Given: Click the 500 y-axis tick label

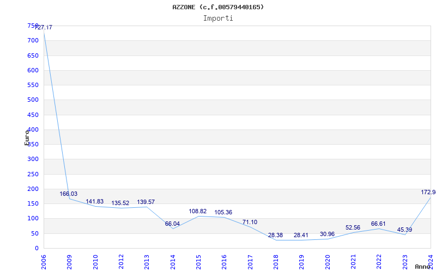Looking at the screenshot, I should tap(33, 100).
